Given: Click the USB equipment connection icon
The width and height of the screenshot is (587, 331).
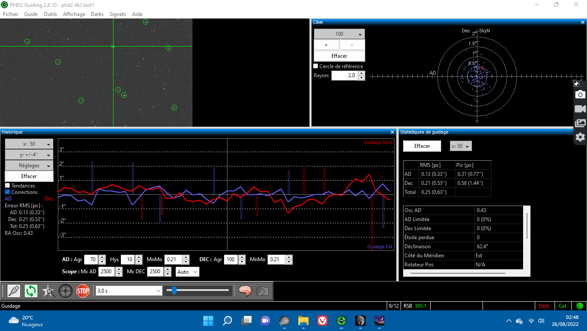Looking at the screenshot, I should 14,291.
